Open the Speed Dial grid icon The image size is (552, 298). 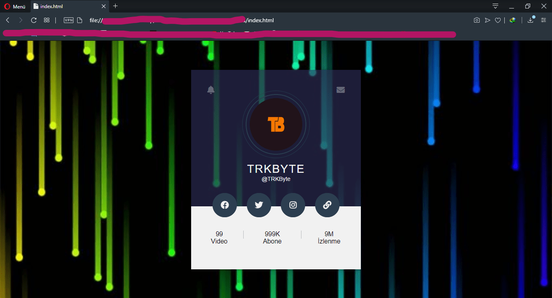46,20
